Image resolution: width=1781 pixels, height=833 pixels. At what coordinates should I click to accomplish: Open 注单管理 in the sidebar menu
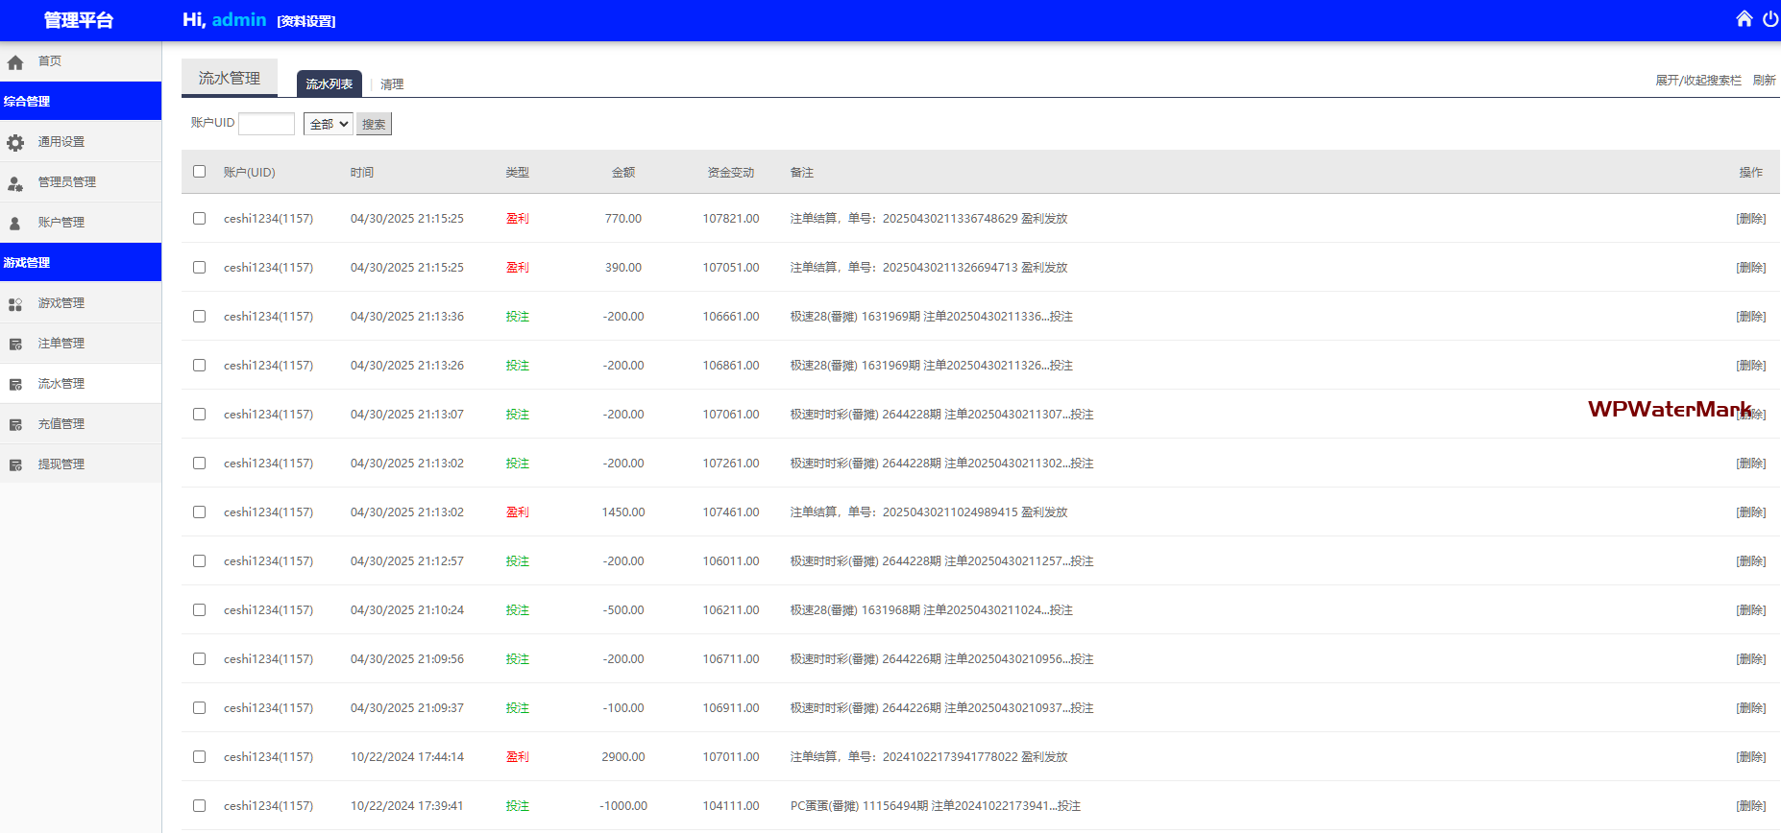(61, 344)
